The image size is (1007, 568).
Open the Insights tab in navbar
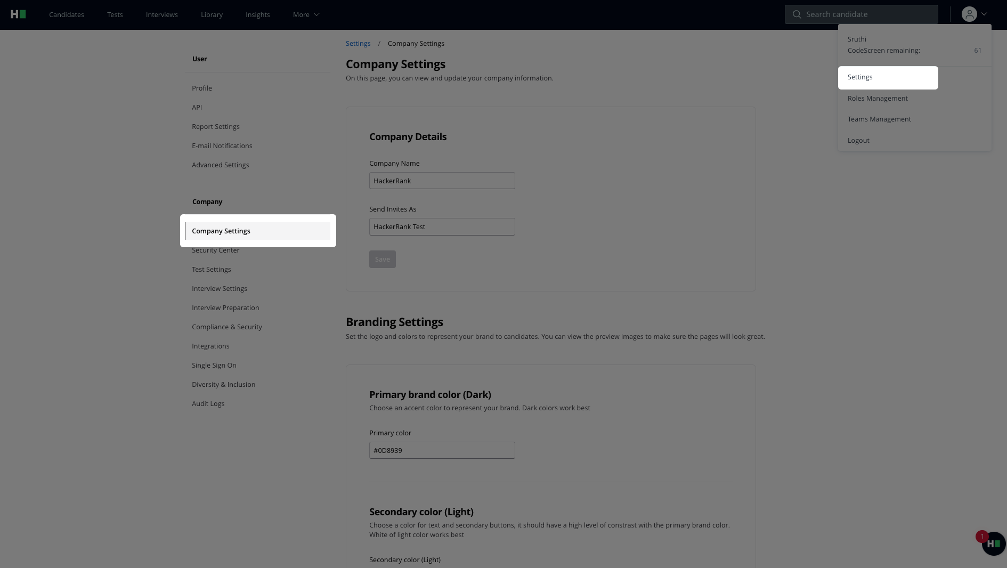tap(257, 14)
